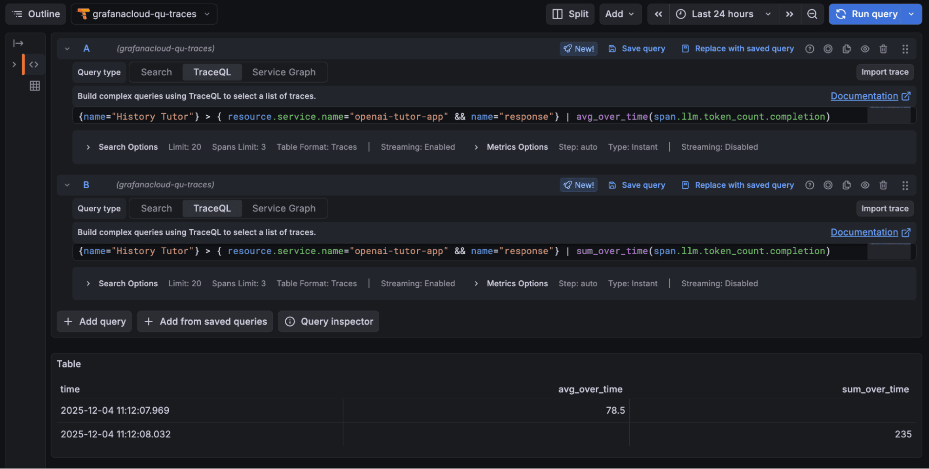Save query A

637,49
